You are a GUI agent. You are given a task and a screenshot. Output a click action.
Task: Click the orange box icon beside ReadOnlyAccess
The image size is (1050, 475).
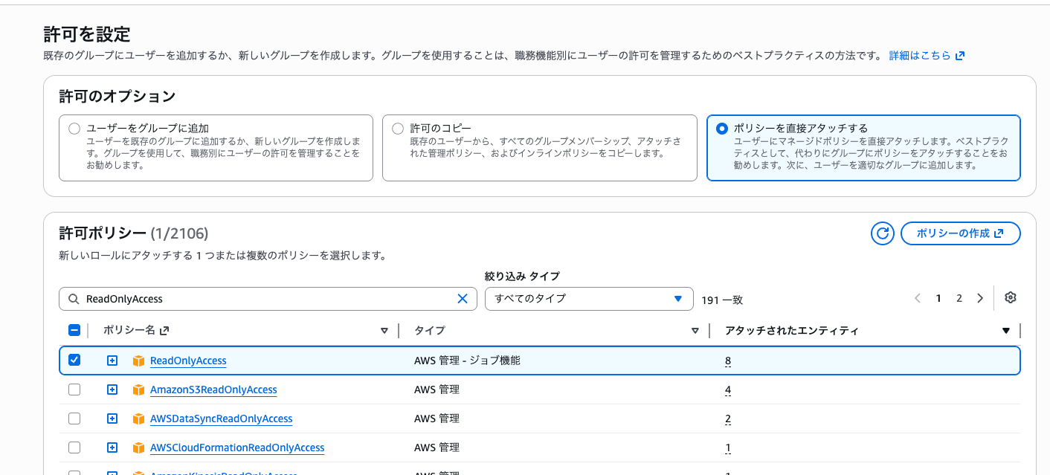(x=138, y=361)
